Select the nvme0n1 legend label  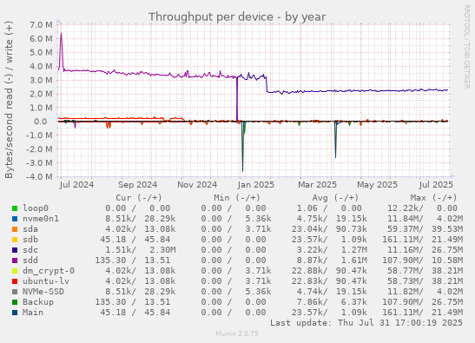pyautogui.click(x=41, y=219)
